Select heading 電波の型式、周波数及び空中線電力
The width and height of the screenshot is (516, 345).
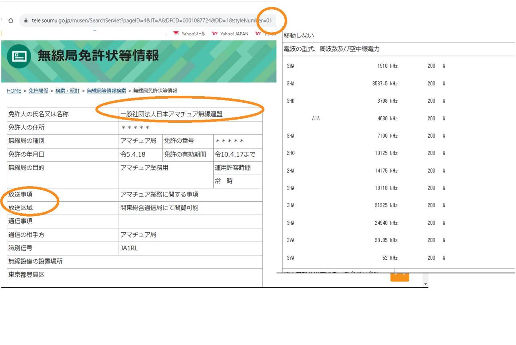332,49
